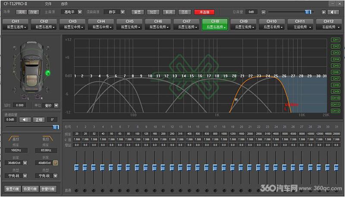The height and width of the screenshot is (197, 345).
Task: Mute the master volume speaker icon
Action: click(x=333, y=13)
